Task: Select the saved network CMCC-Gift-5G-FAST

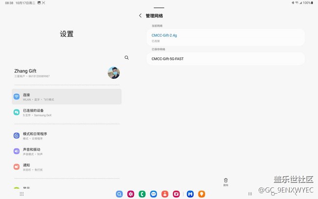Action: (225, 59)
